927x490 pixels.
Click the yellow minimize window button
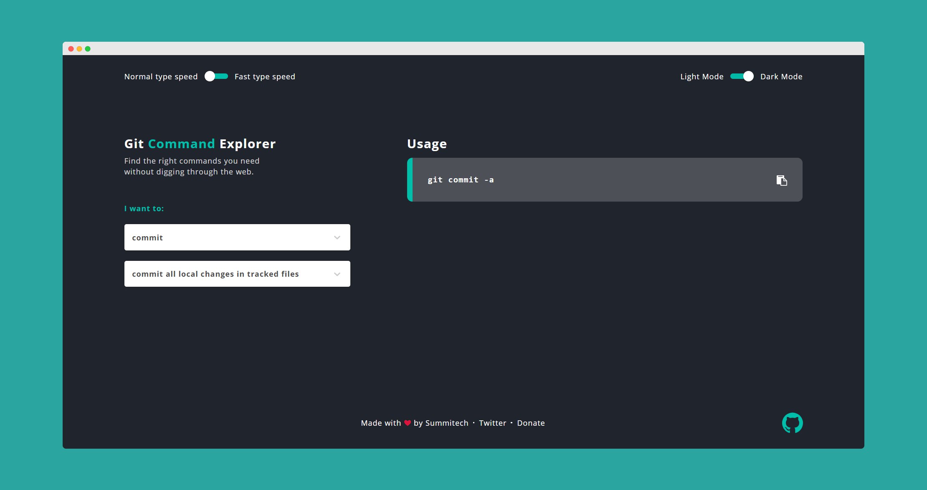point(79,49)
